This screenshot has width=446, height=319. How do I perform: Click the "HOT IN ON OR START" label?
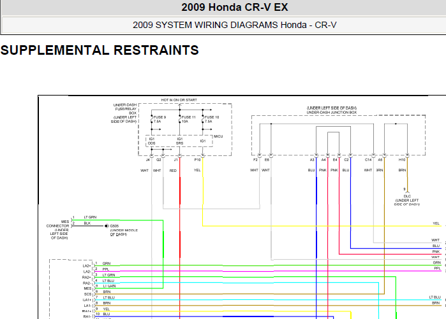pos(179,100)
